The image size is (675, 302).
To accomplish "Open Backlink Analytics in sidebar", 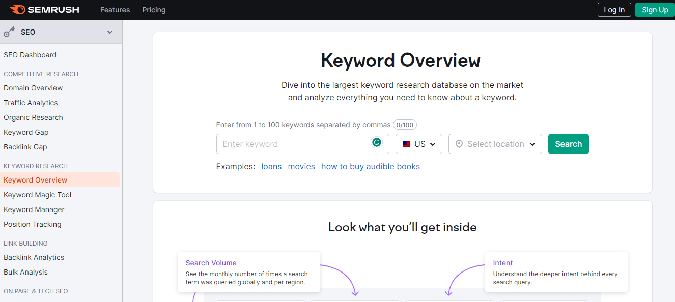I will 34,257.
